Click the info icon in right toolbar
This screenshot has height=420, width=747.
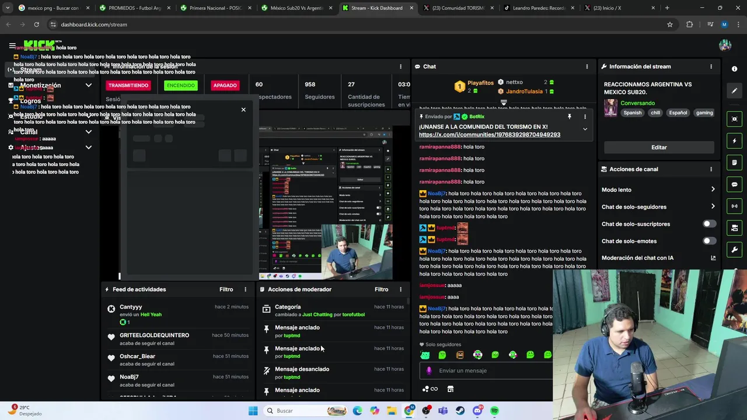[x=734, y=69]
